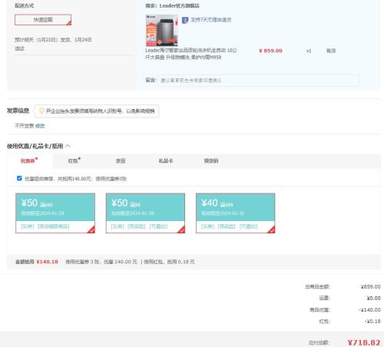Image resolution: width=384 pixels, height=347 pixels.
Task: Switch to the 领货码 tab
Action: click(211, 160)
